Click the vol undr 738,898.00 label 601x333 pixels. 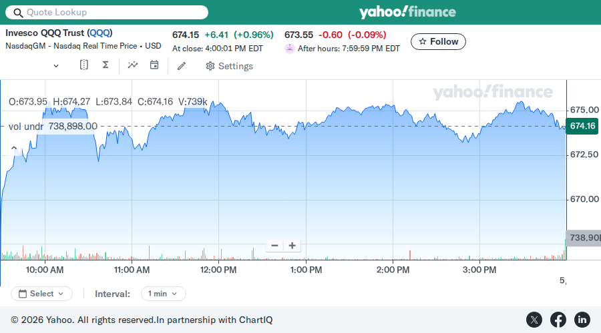(x=53, y=126)
